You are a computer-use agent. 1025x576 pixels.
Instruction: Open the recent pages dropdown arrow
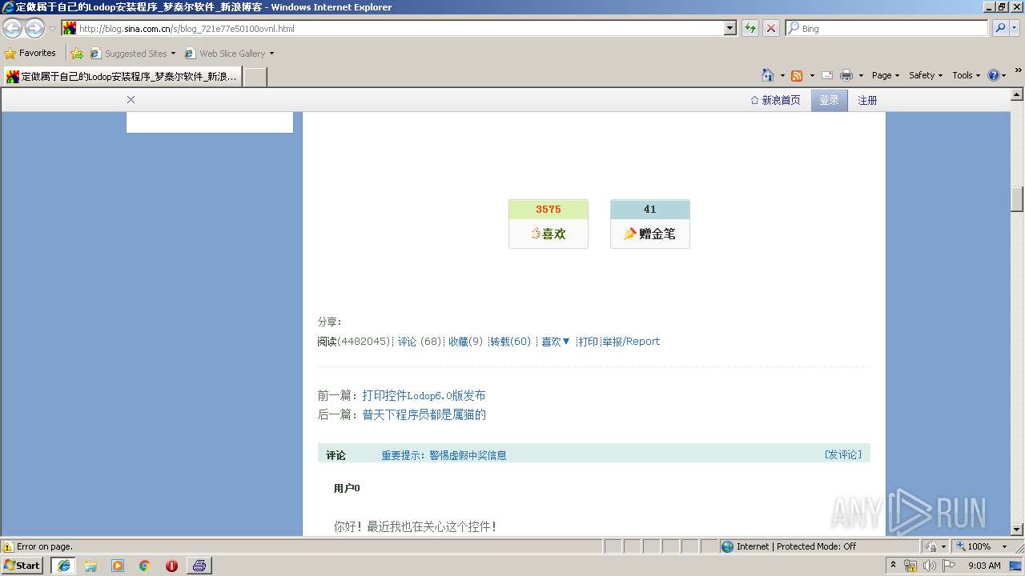(x=52, y=28)
